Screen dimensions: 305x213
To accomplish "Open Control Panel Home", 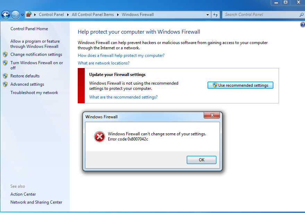I will [x=29, y=29].
